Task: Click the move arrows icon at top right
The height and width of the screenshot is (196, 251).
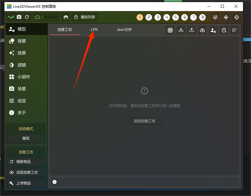Action: coord(226,17)
